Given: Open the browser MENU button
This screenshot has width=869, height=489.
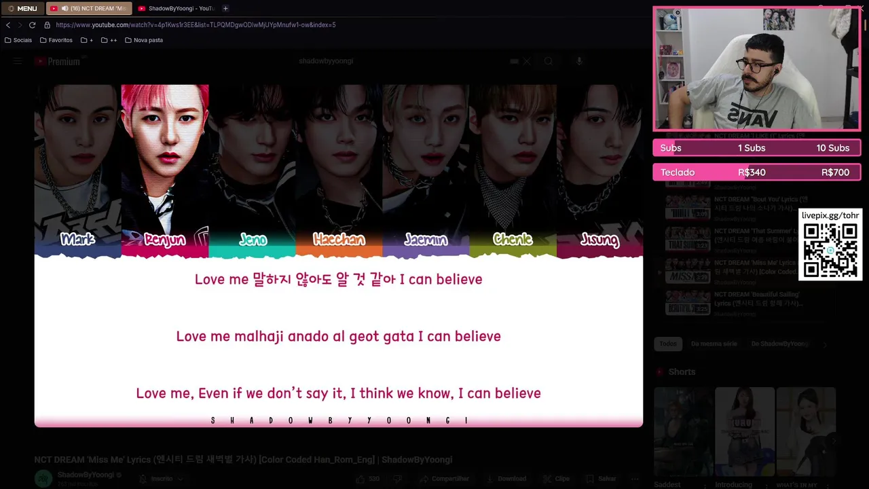Looking at the screenshot, I should tap(22, 8).
